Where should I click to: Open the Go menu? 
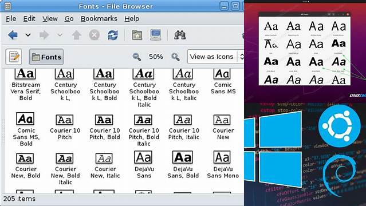(69, 19)
